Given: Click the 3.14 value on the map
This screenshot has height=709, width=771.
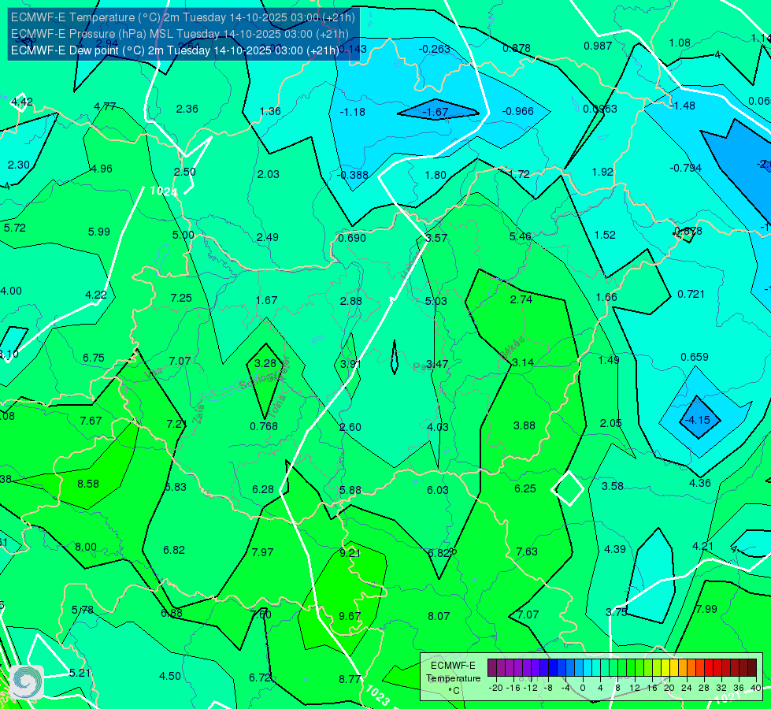Looking at the screenshot, I should point(523,362).
